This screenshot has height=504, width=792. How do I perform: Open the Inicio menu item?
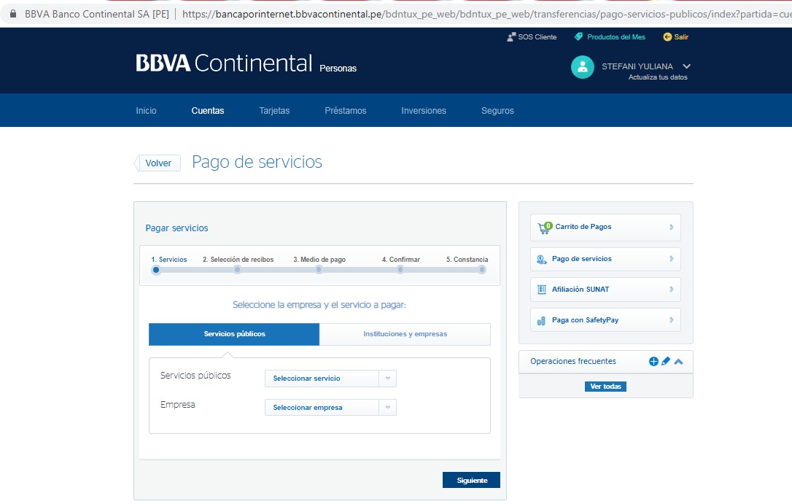[146, 111]
